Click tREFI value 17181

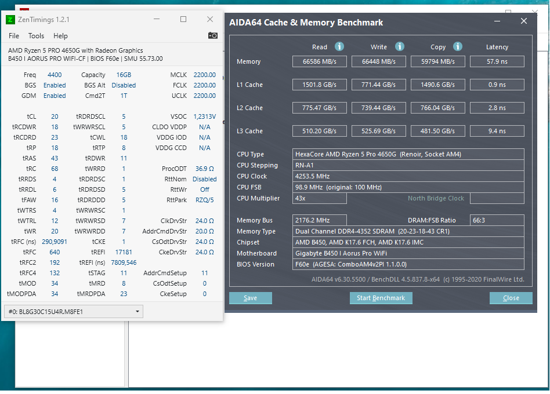tap(124, 252)
